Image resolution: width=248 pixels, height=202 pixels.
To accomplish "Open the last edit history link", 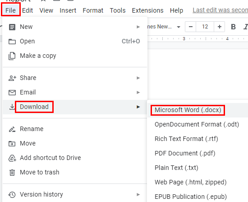I will [x=220, y=10].
